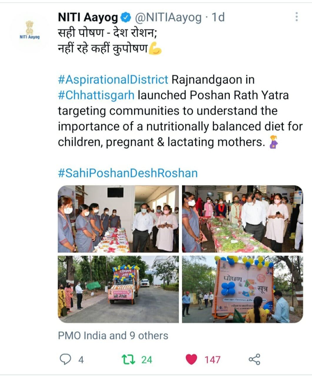The image size is (312, 376).
Task: Click the retweet count 24
Action: 147,360
